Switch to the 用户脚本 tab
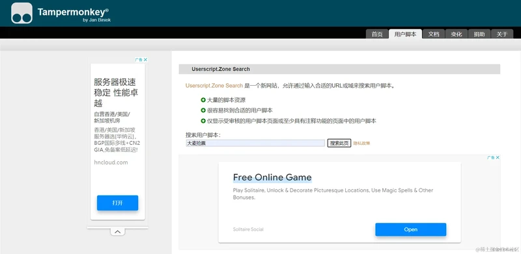The image size is (521, 254). pos(405,34)
